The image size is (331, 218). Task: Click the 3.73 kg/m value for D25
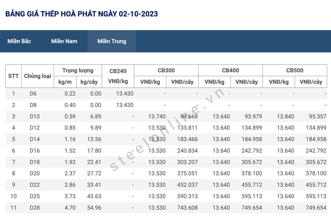click(x=70, y=196)
